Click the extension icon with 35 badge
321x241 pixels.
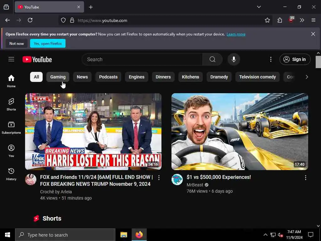(x=291, y=20)
